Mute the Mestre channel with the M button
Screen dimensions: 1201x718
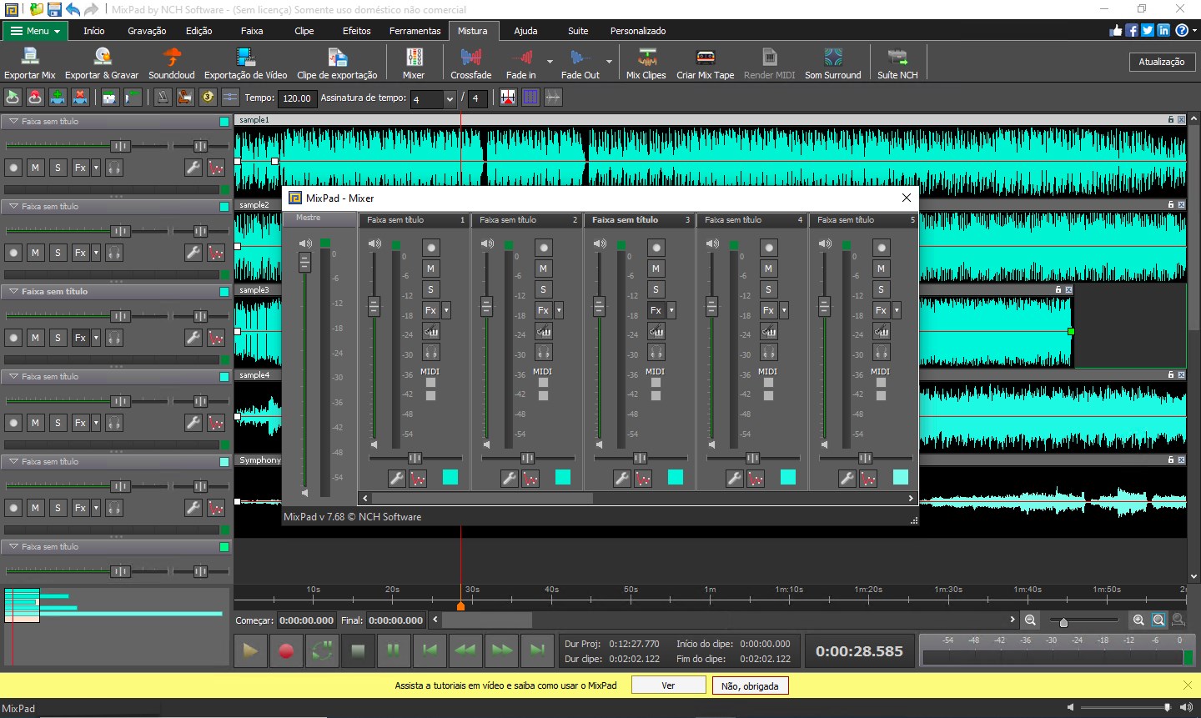430,268
